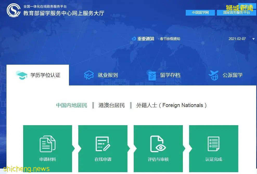Click the 公派留学 airplane icon
Image resolution: width=257 pixels, height=174 pixels.
pos(213,75)
